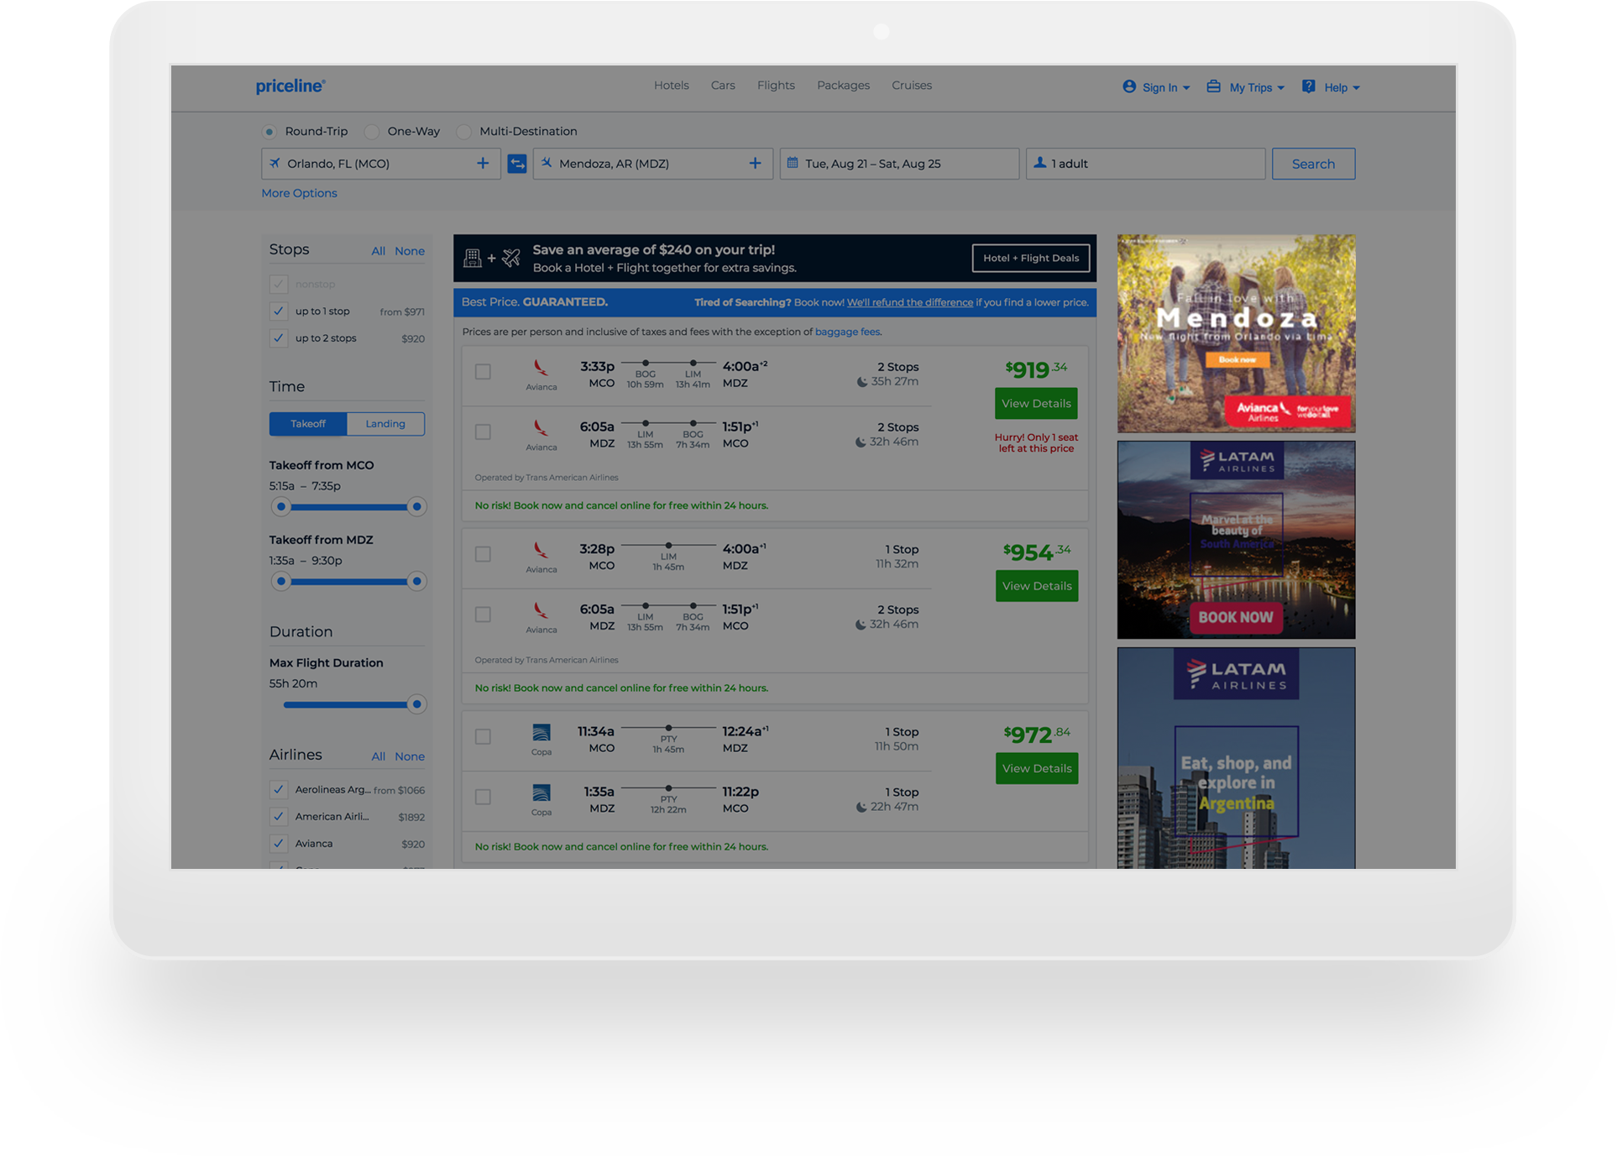
Task: Toggle the American Airlines checkbox
Action: (279, 817)
